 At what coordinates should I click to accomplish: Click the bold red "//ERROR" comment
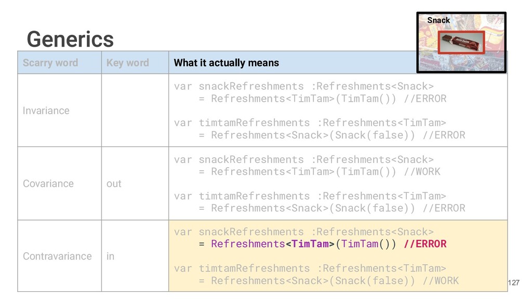tap(425, 244)
